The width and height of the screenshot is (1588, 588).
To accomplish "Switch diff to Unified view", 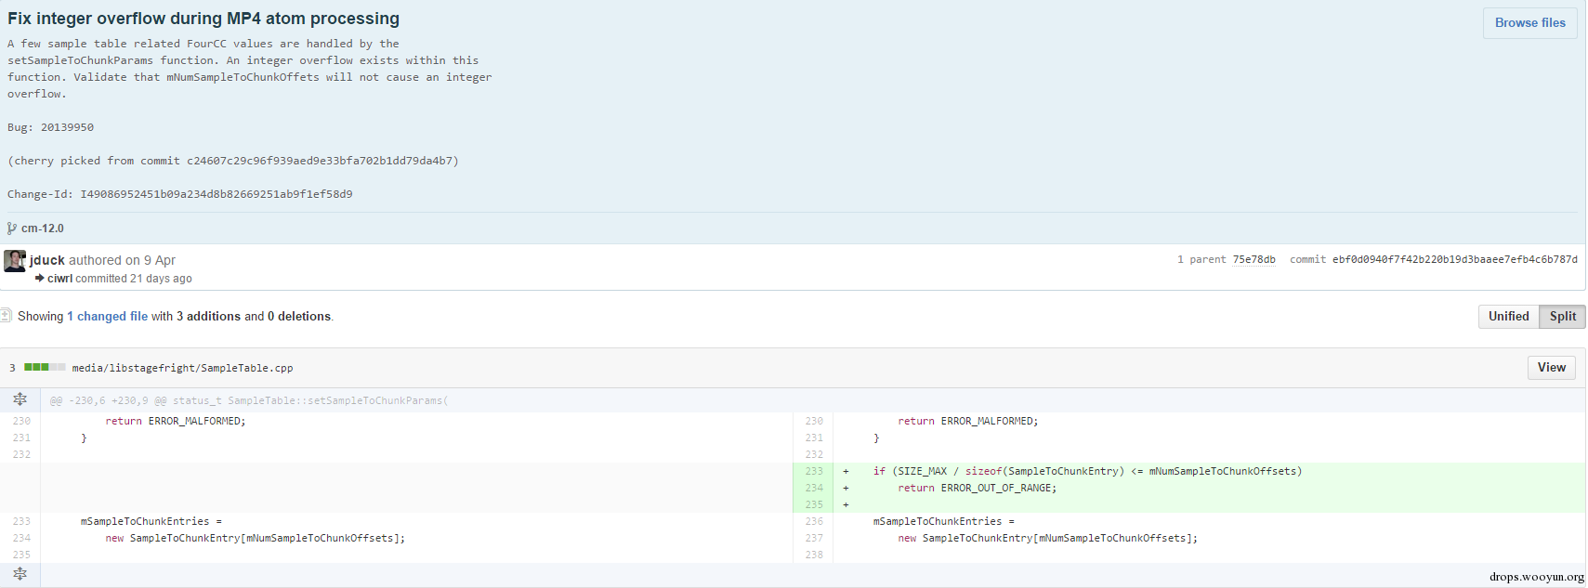I will pyautogui.click(x=1508, y=317).
